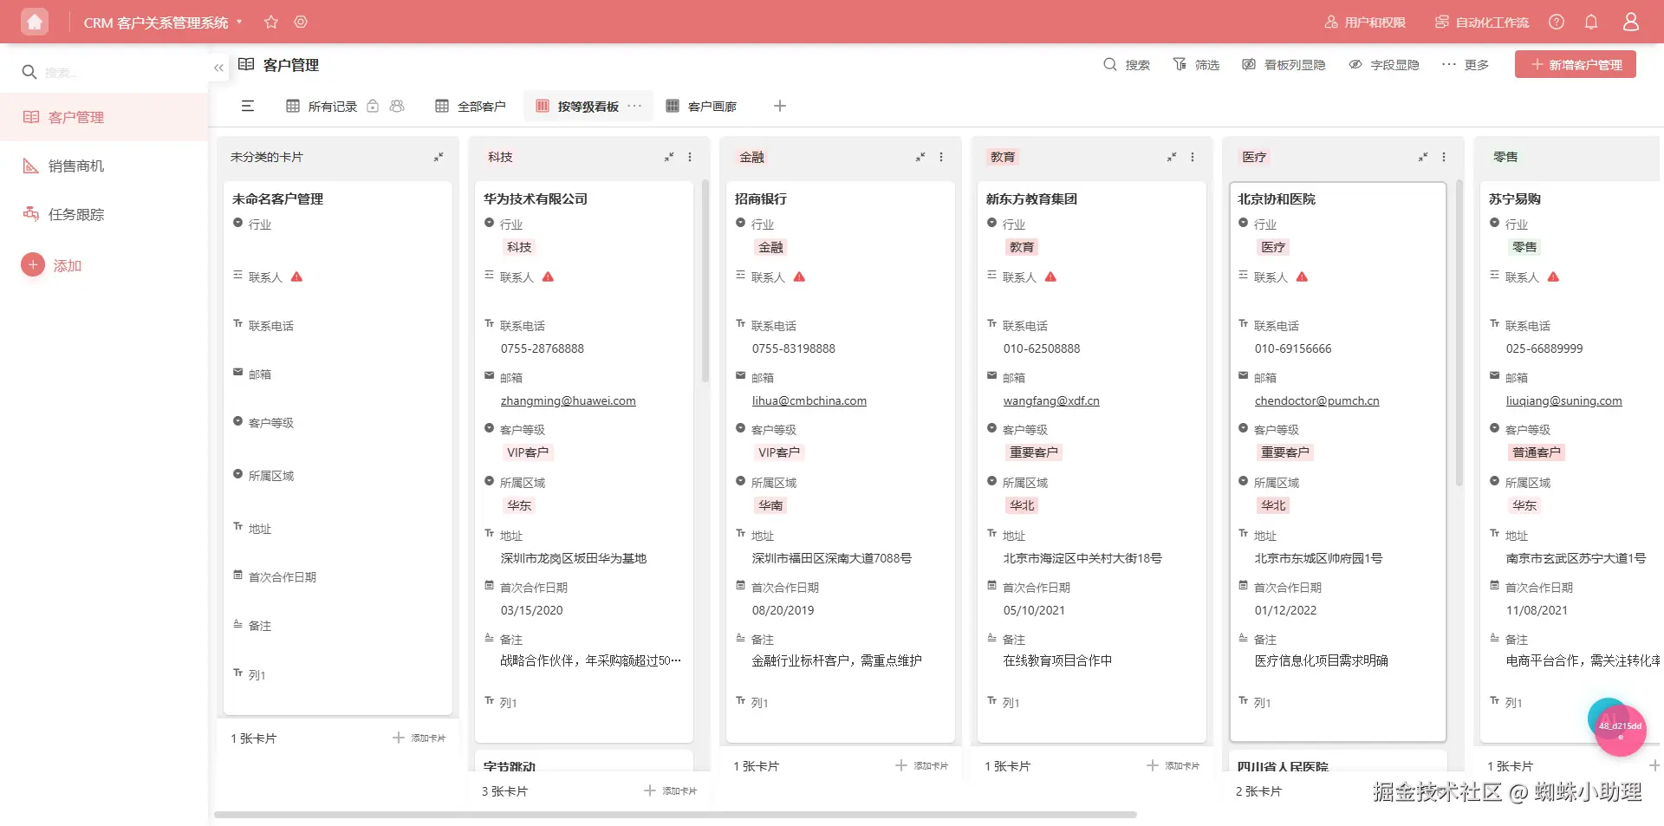Click the horizontal scrollbar at bottom
This screenshot has height=826, width=1664.
pos(675,815)
